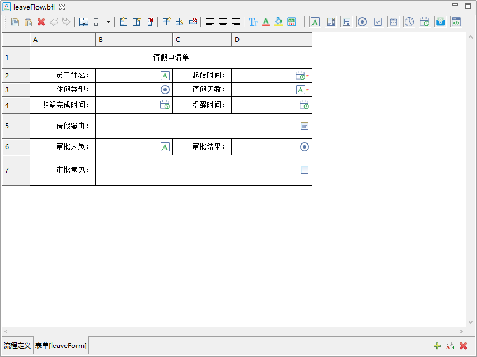477x357 pixels.
Task: Open the cell border dropdown arrow
Action: 108,22
